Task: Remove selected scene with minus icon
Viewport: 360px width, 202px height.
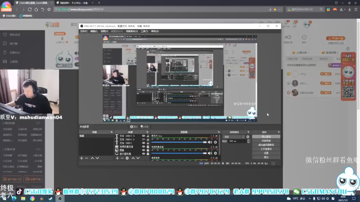Action: (x=86, y=158)
